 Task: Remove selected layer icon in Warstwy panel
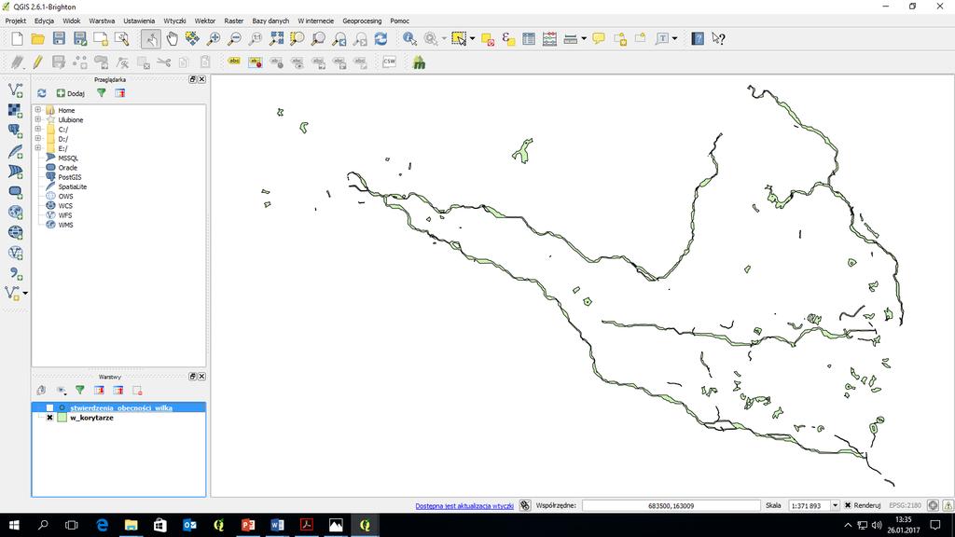coord(137,391)
